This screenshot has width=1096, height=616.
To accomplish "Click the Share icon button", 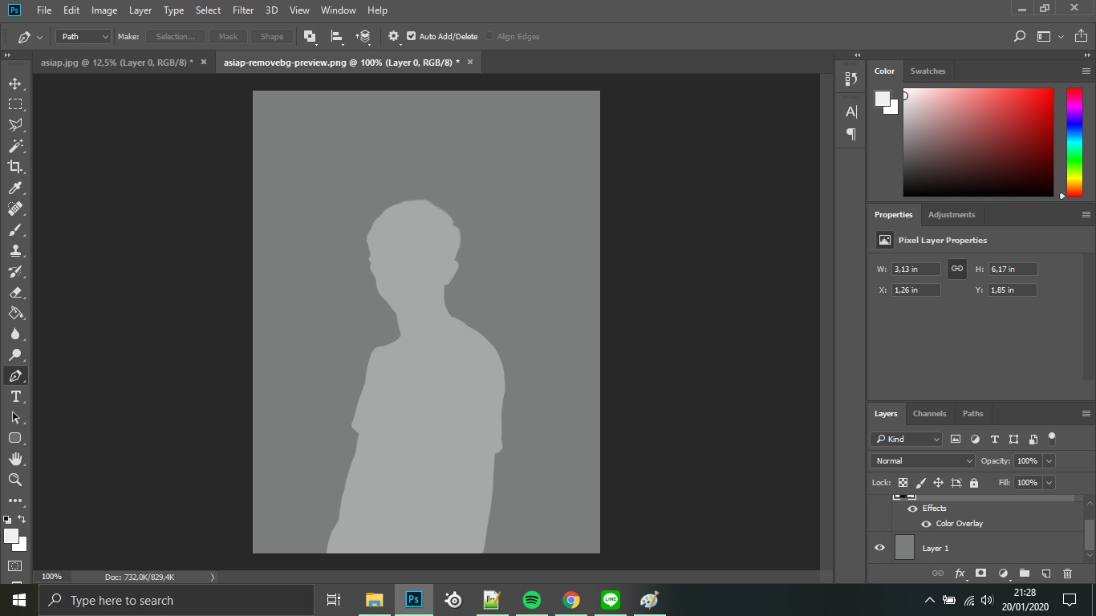I will [1081, 36].
